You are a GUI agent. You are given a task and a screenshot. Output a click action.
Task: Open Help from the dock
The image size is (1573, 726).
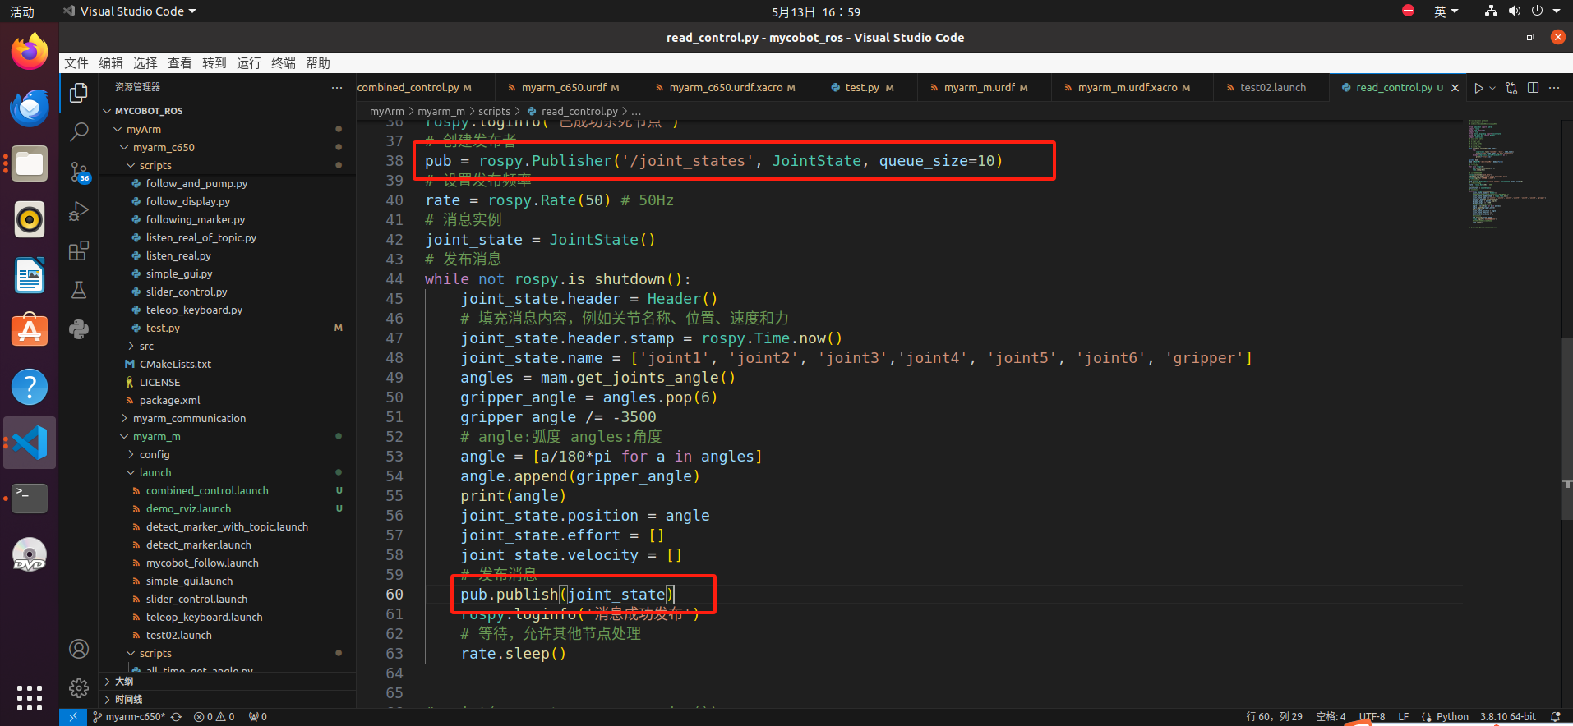(x=30, y=387)
